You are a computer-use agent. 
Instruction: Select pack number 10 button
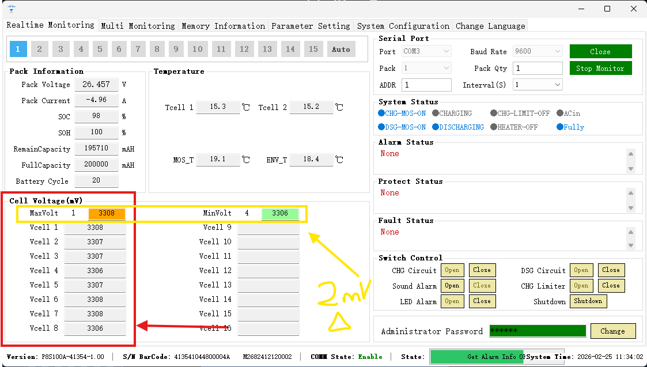tap(198, 49)
